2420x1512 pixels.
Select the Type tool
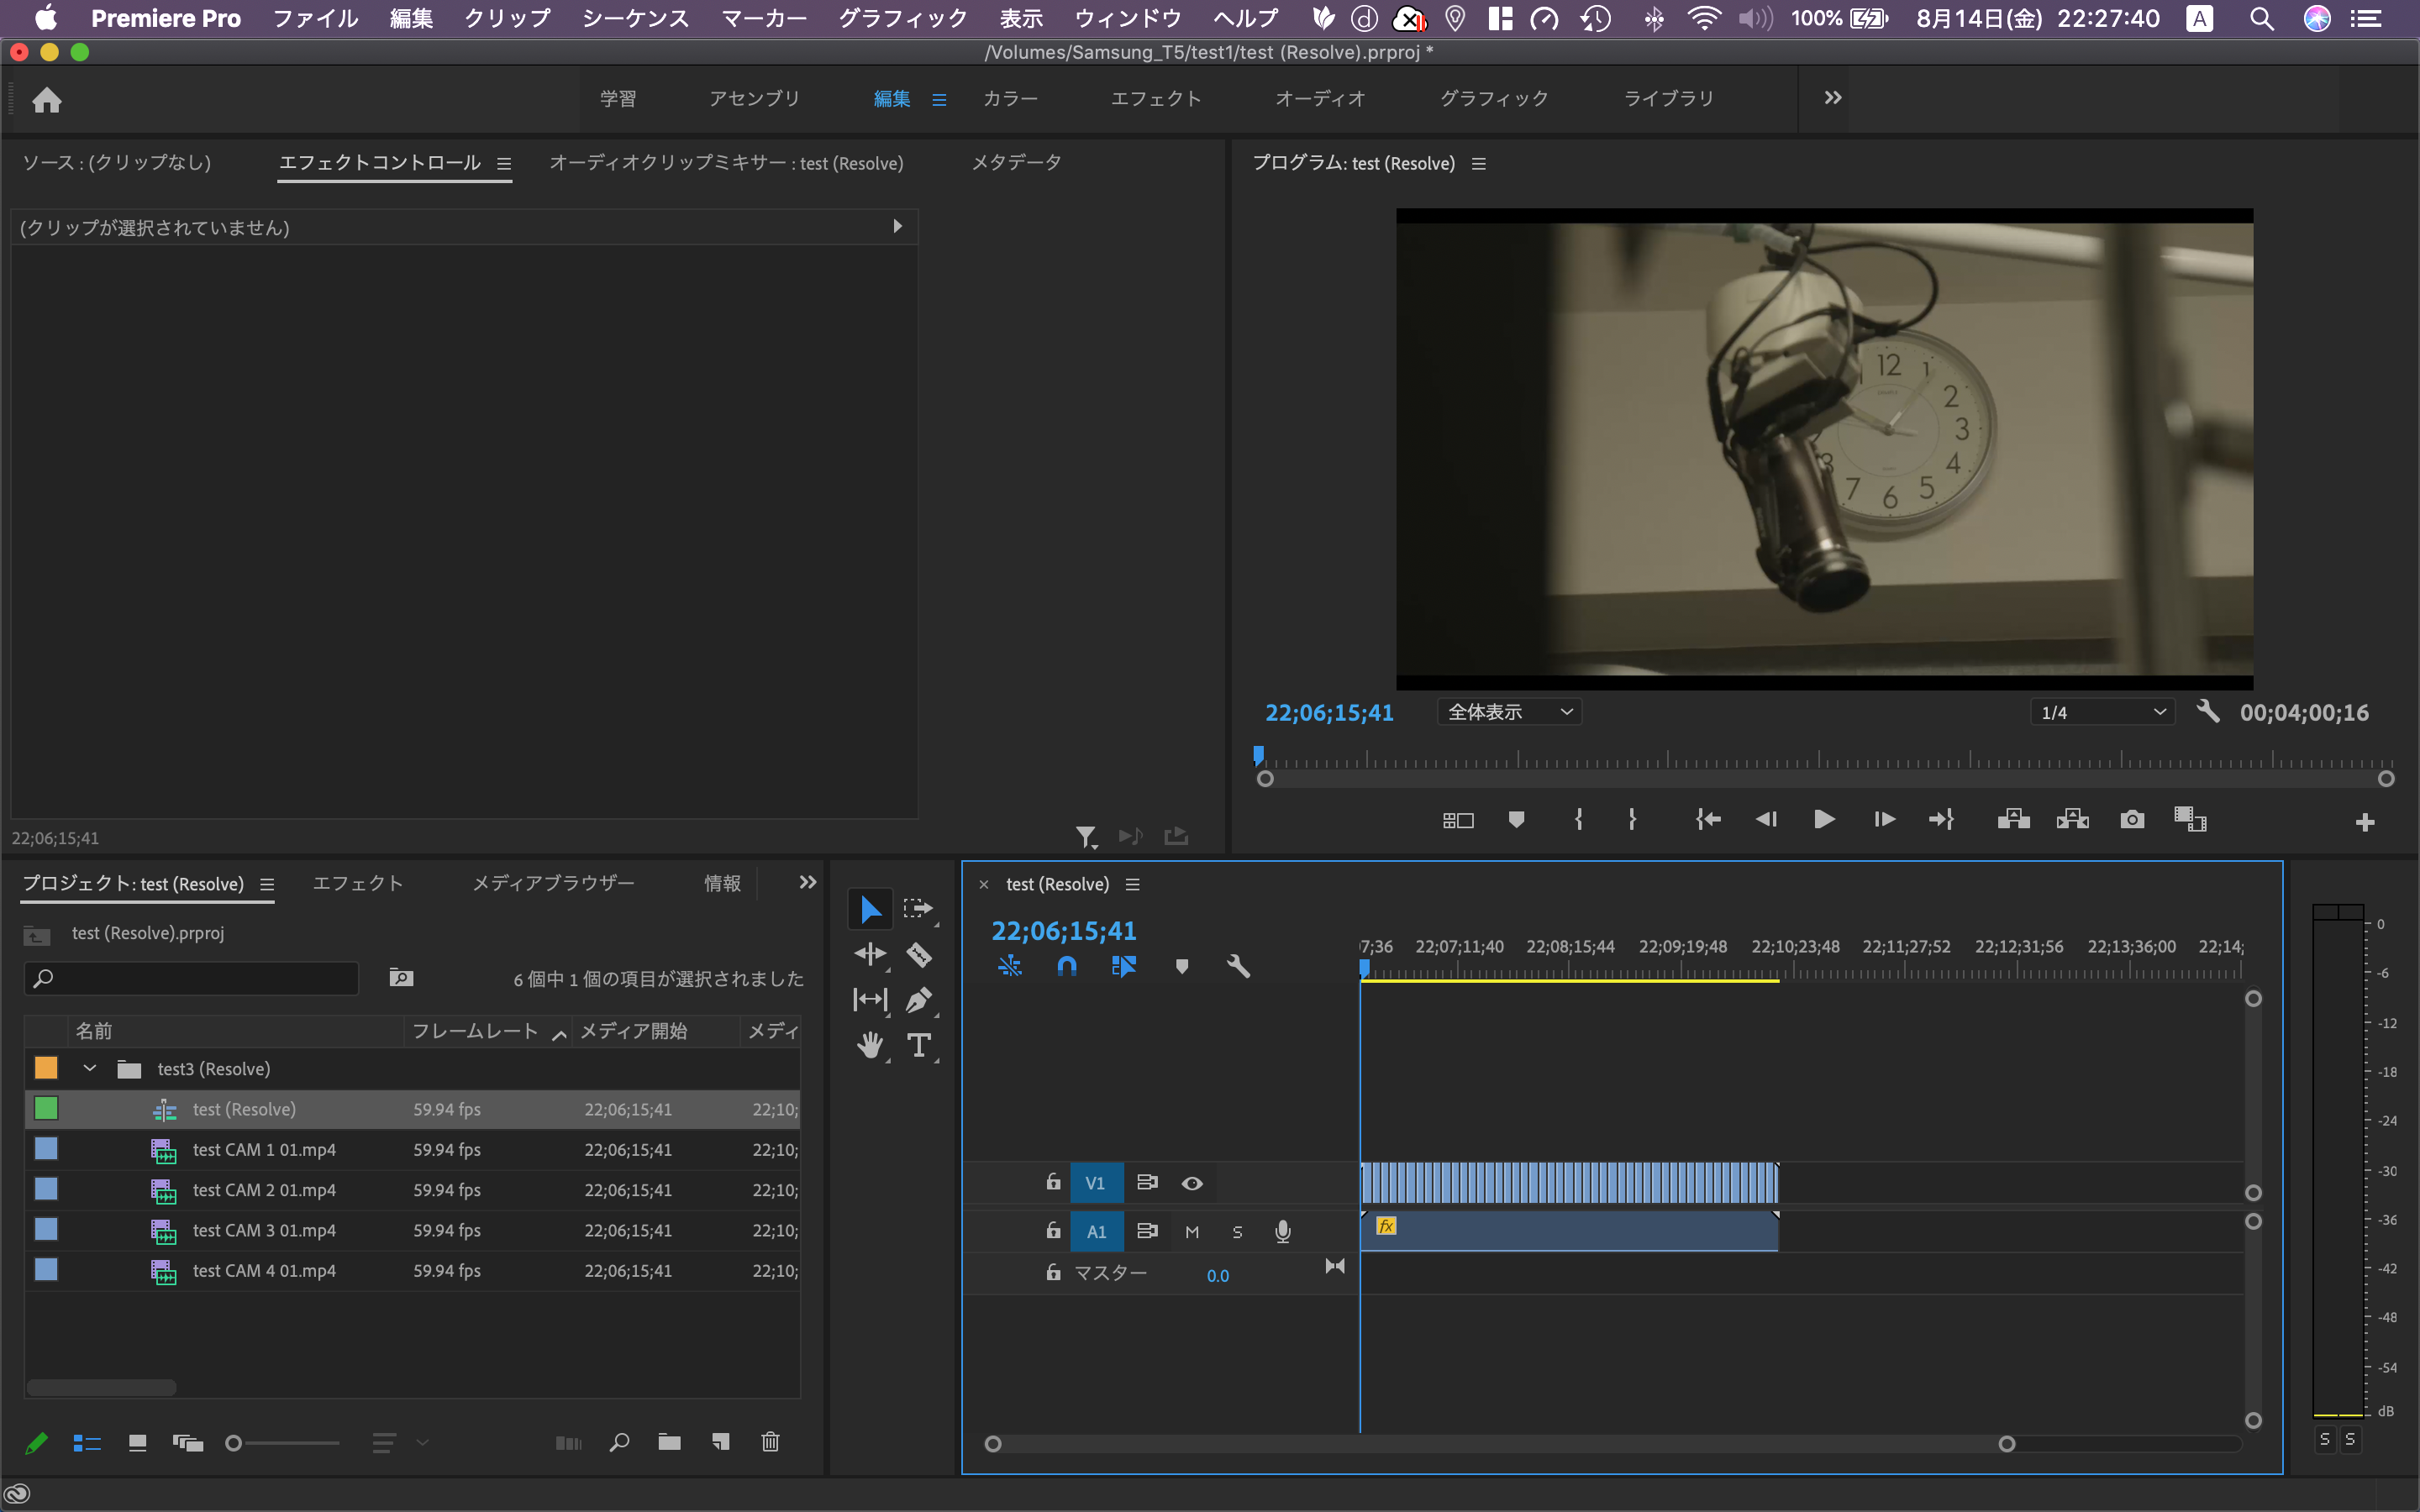[918, 1045]
